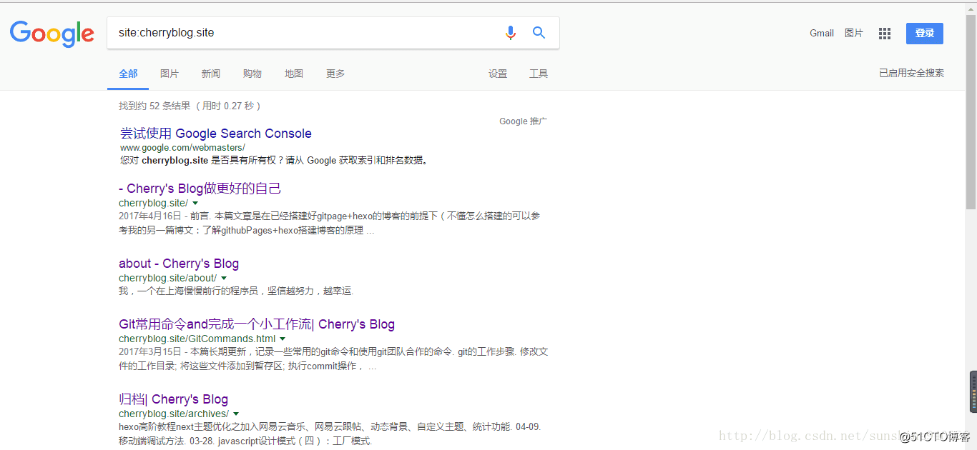Click the magnifying glass search button
This screenshot has width=977, height=450.
(x=539, y=33)
